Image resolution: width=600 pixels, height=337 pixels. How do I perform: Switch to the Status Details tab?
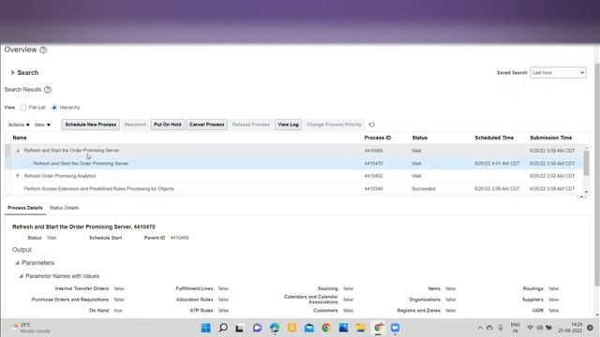64,208
